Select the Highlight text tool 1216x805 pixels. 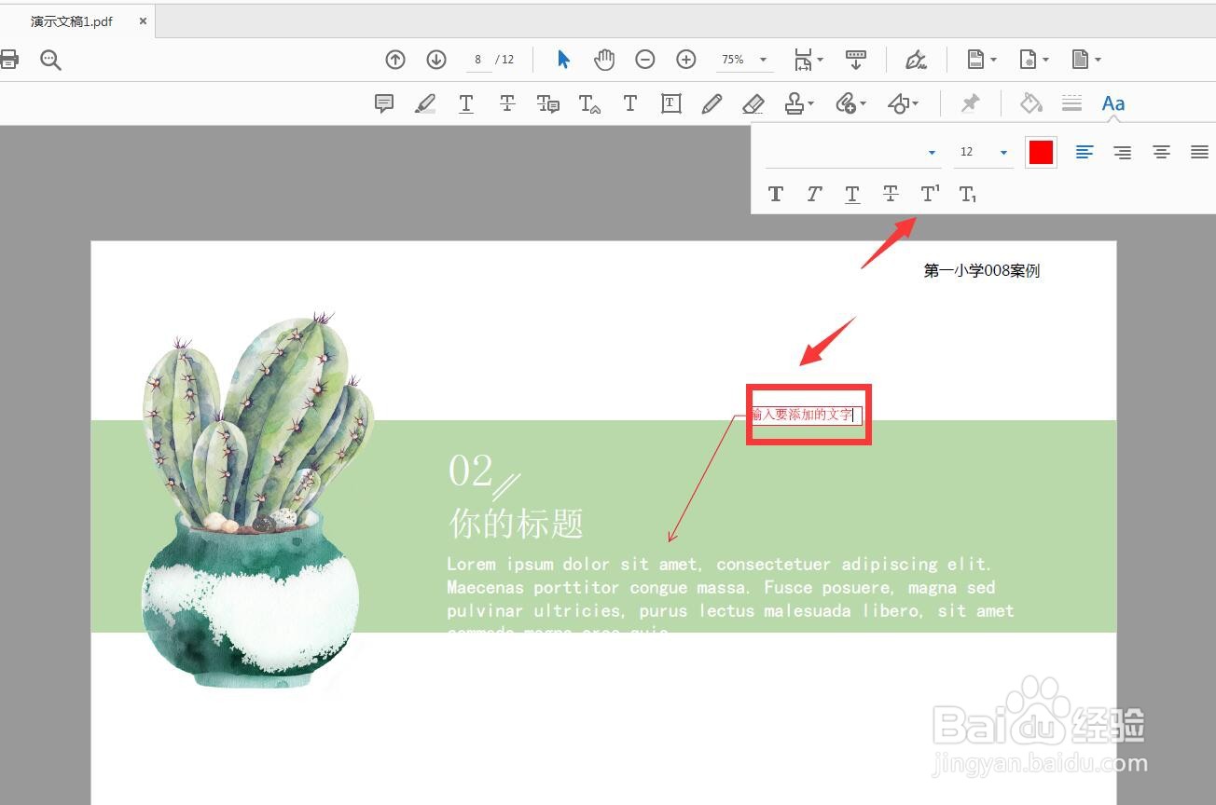click(425, 103)
